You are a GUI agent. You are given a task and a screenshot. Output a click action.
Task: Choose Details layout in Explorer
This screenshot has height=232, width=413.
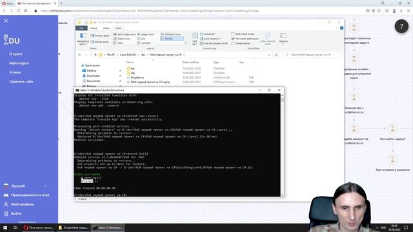tap(172, 39)
